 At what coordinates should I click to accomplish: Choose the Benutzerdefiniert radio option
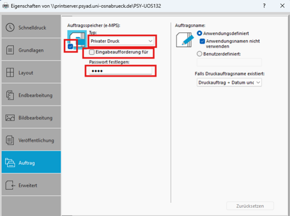point(200,54)
